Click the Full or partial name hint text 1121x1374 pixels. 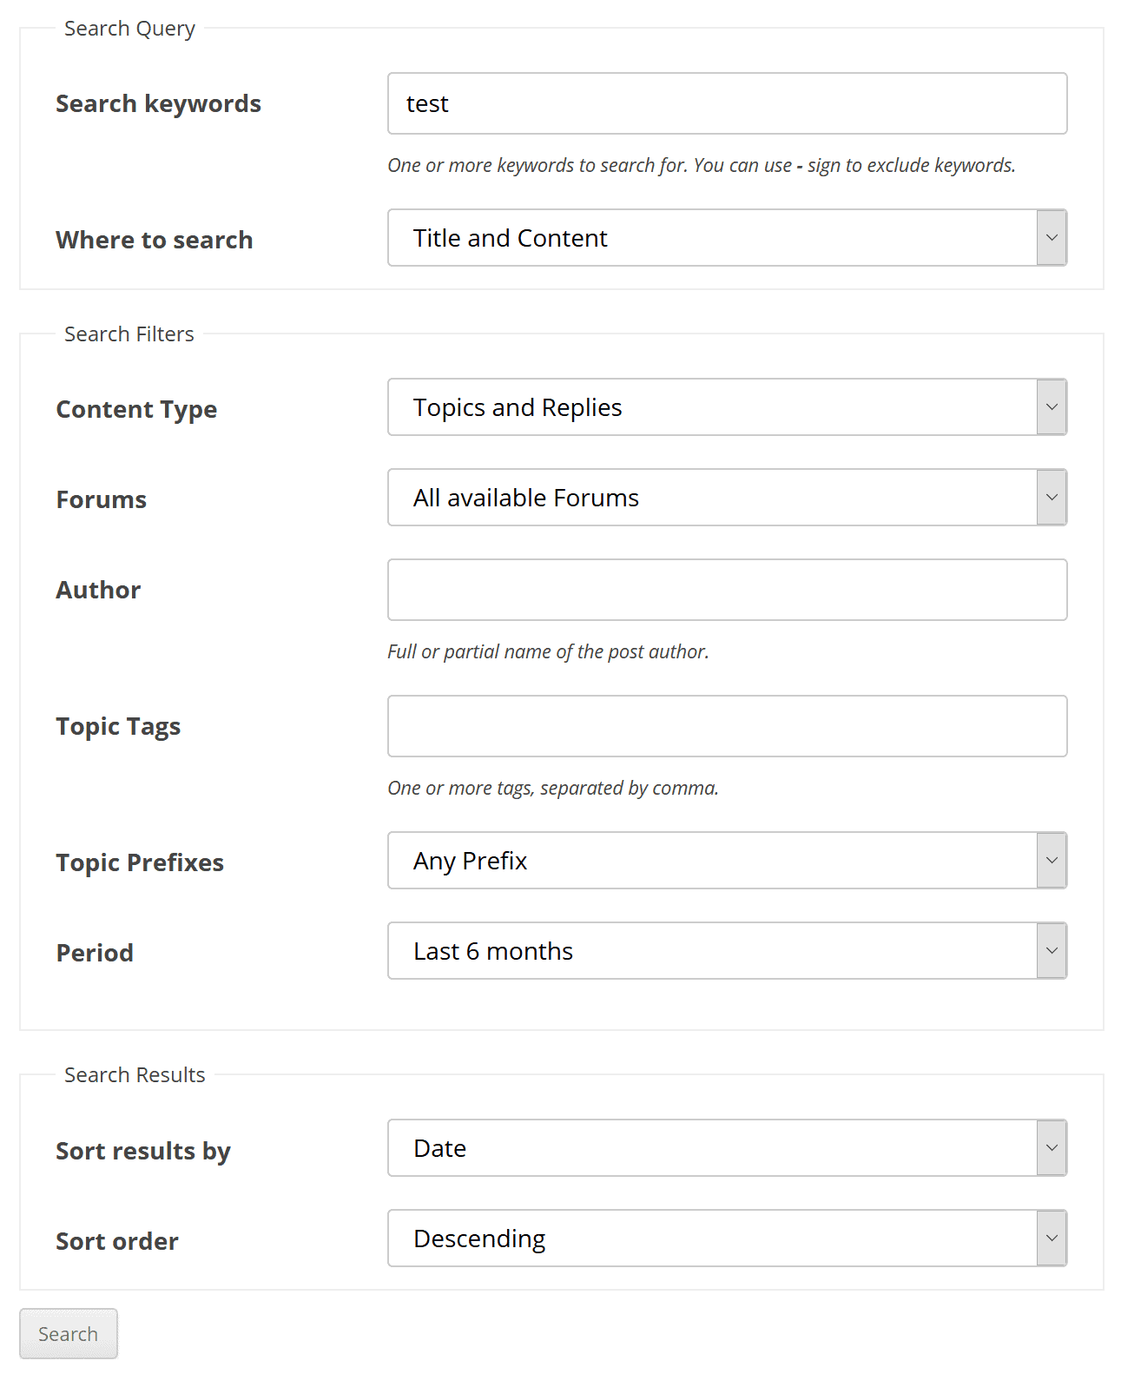pyautogui.click(x=548, y=651)
